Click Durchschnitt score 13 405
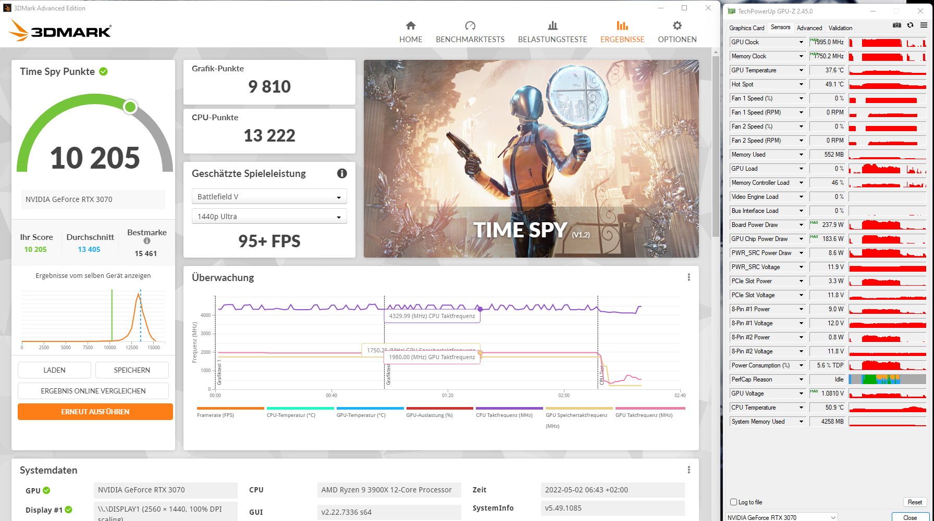Screen dimensions: 934x521 point(89,249)
